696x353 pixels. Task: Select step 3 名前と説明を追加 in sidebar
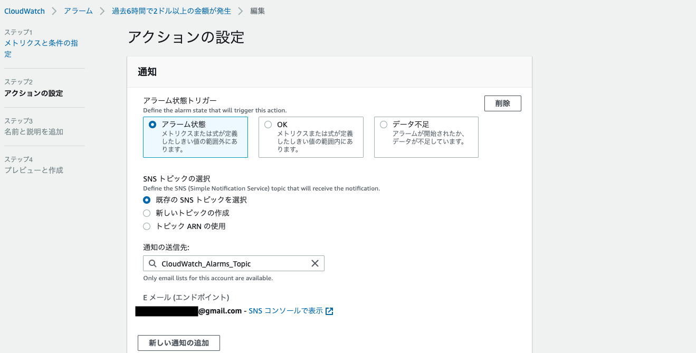point(34,132)
